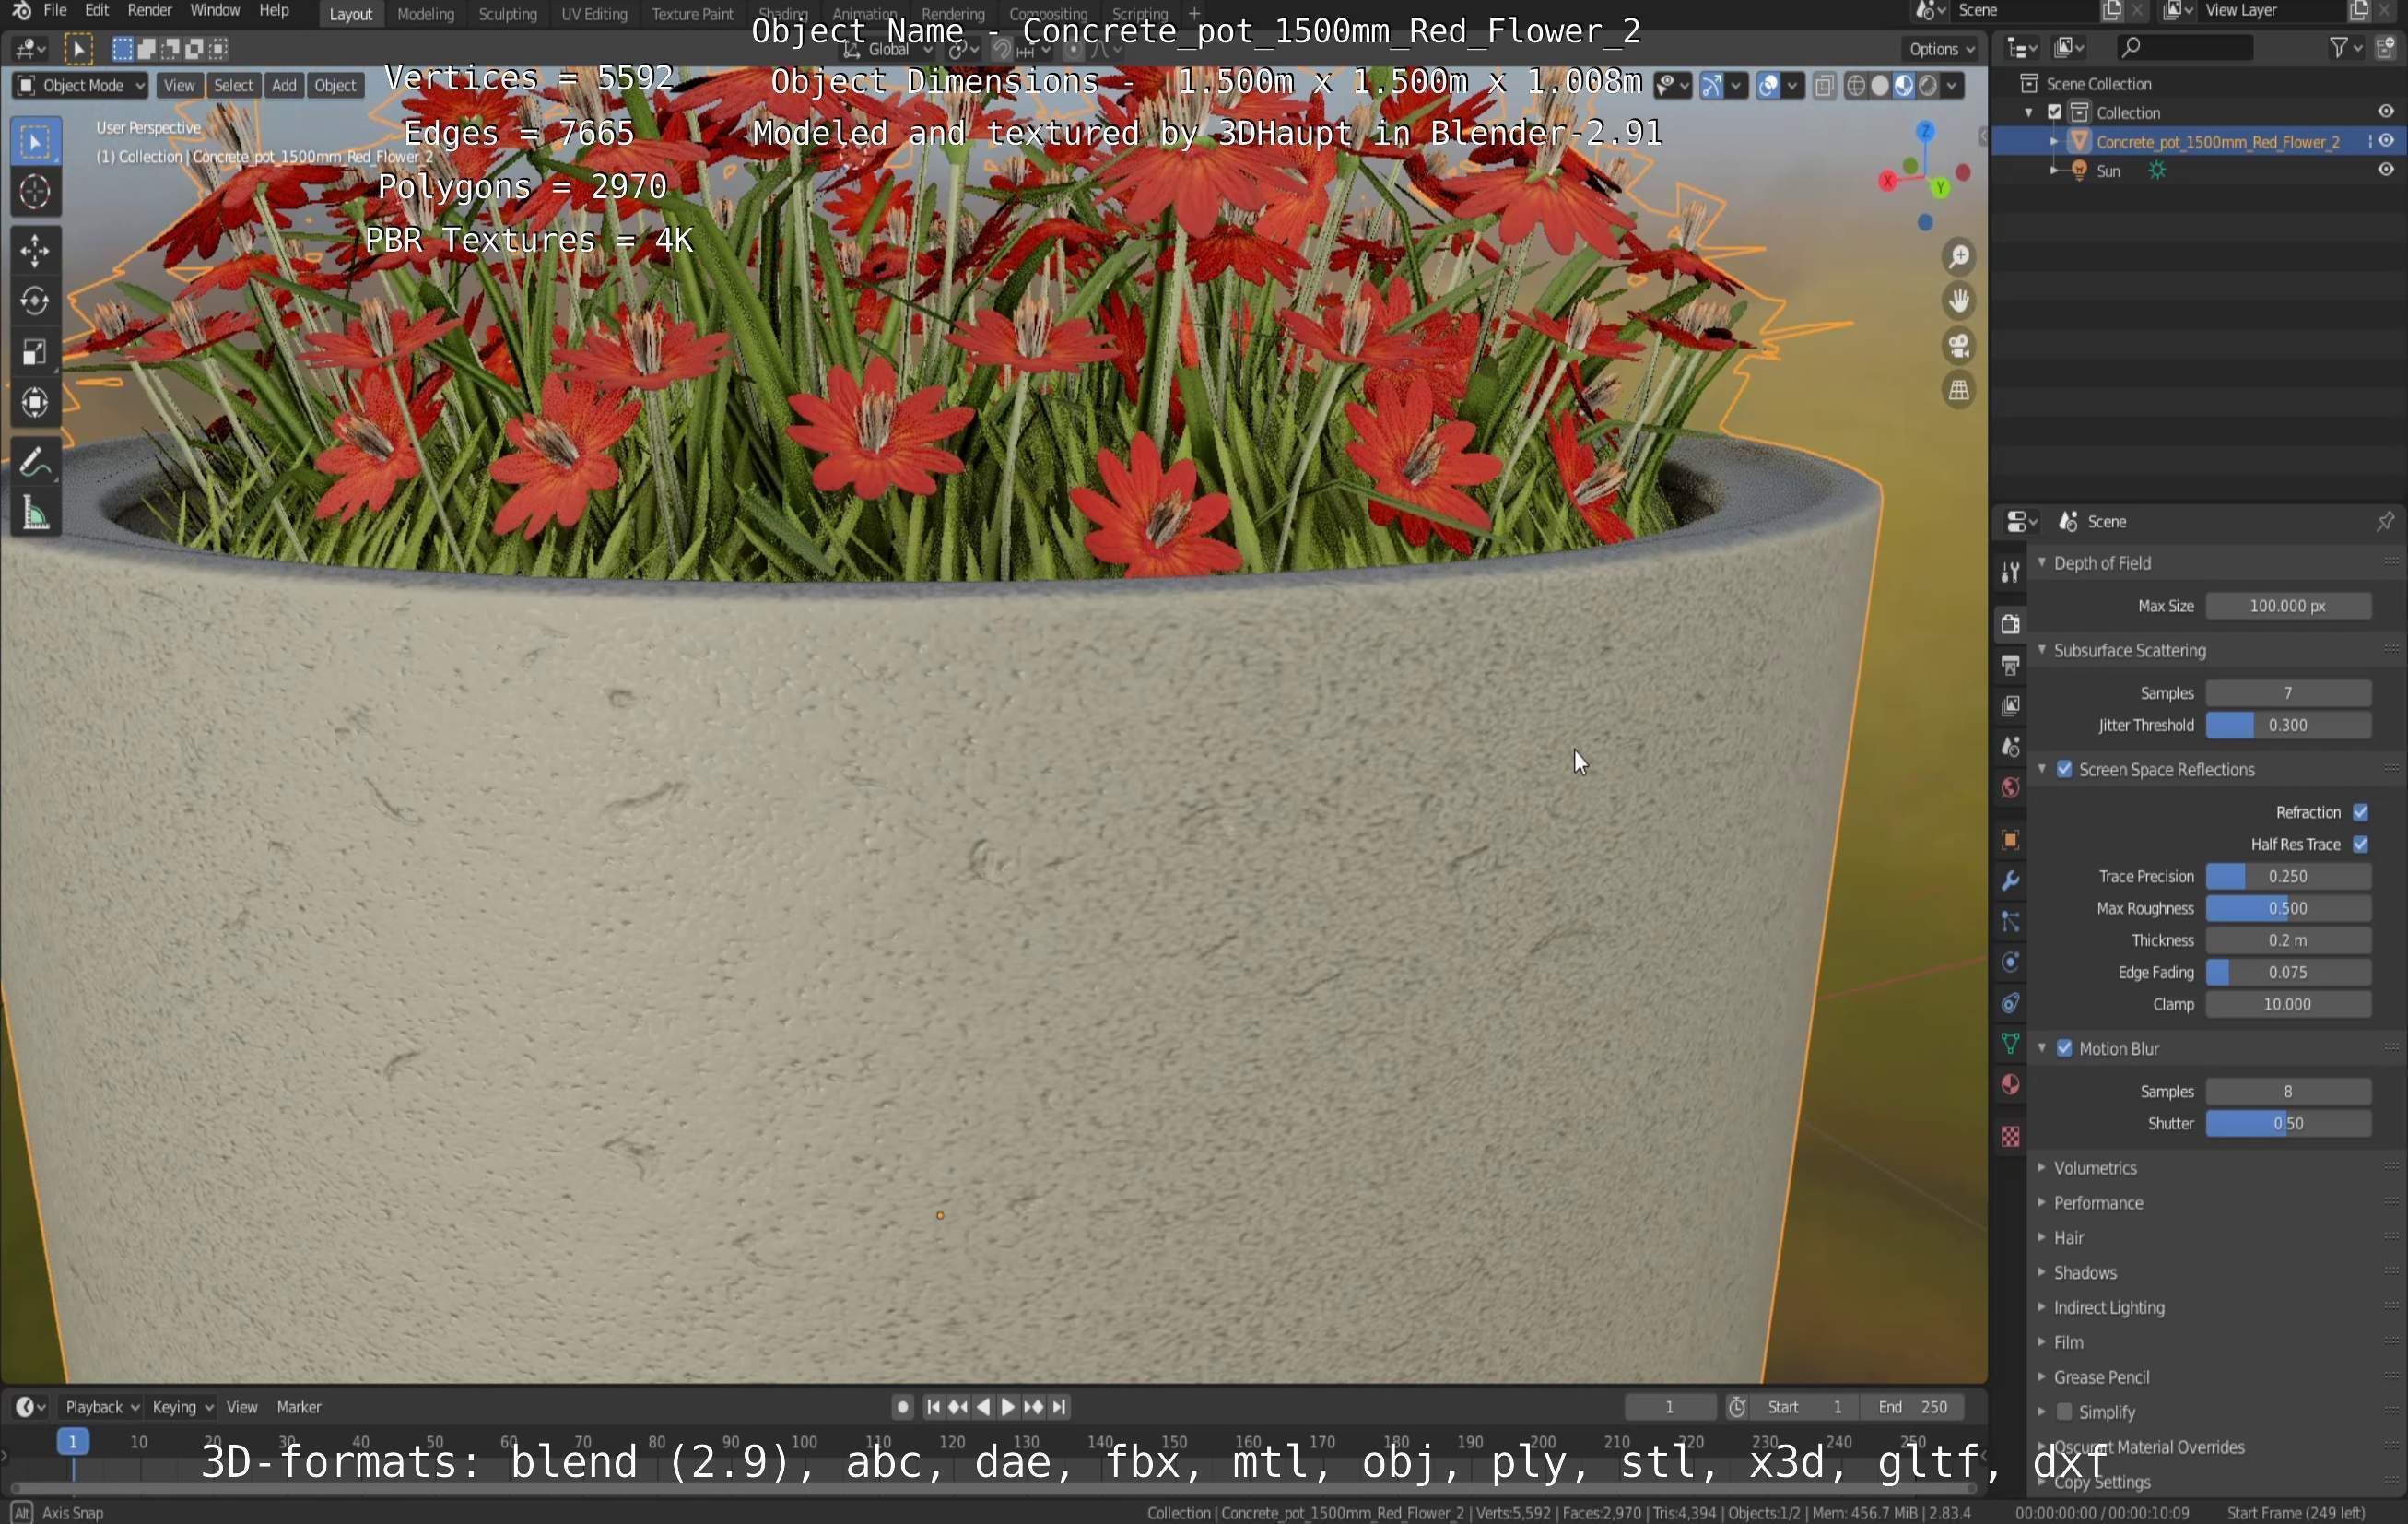This screenshot has height=1524, width=2408.
Task: Activate the Cursor tool
Action: (35, 192)
